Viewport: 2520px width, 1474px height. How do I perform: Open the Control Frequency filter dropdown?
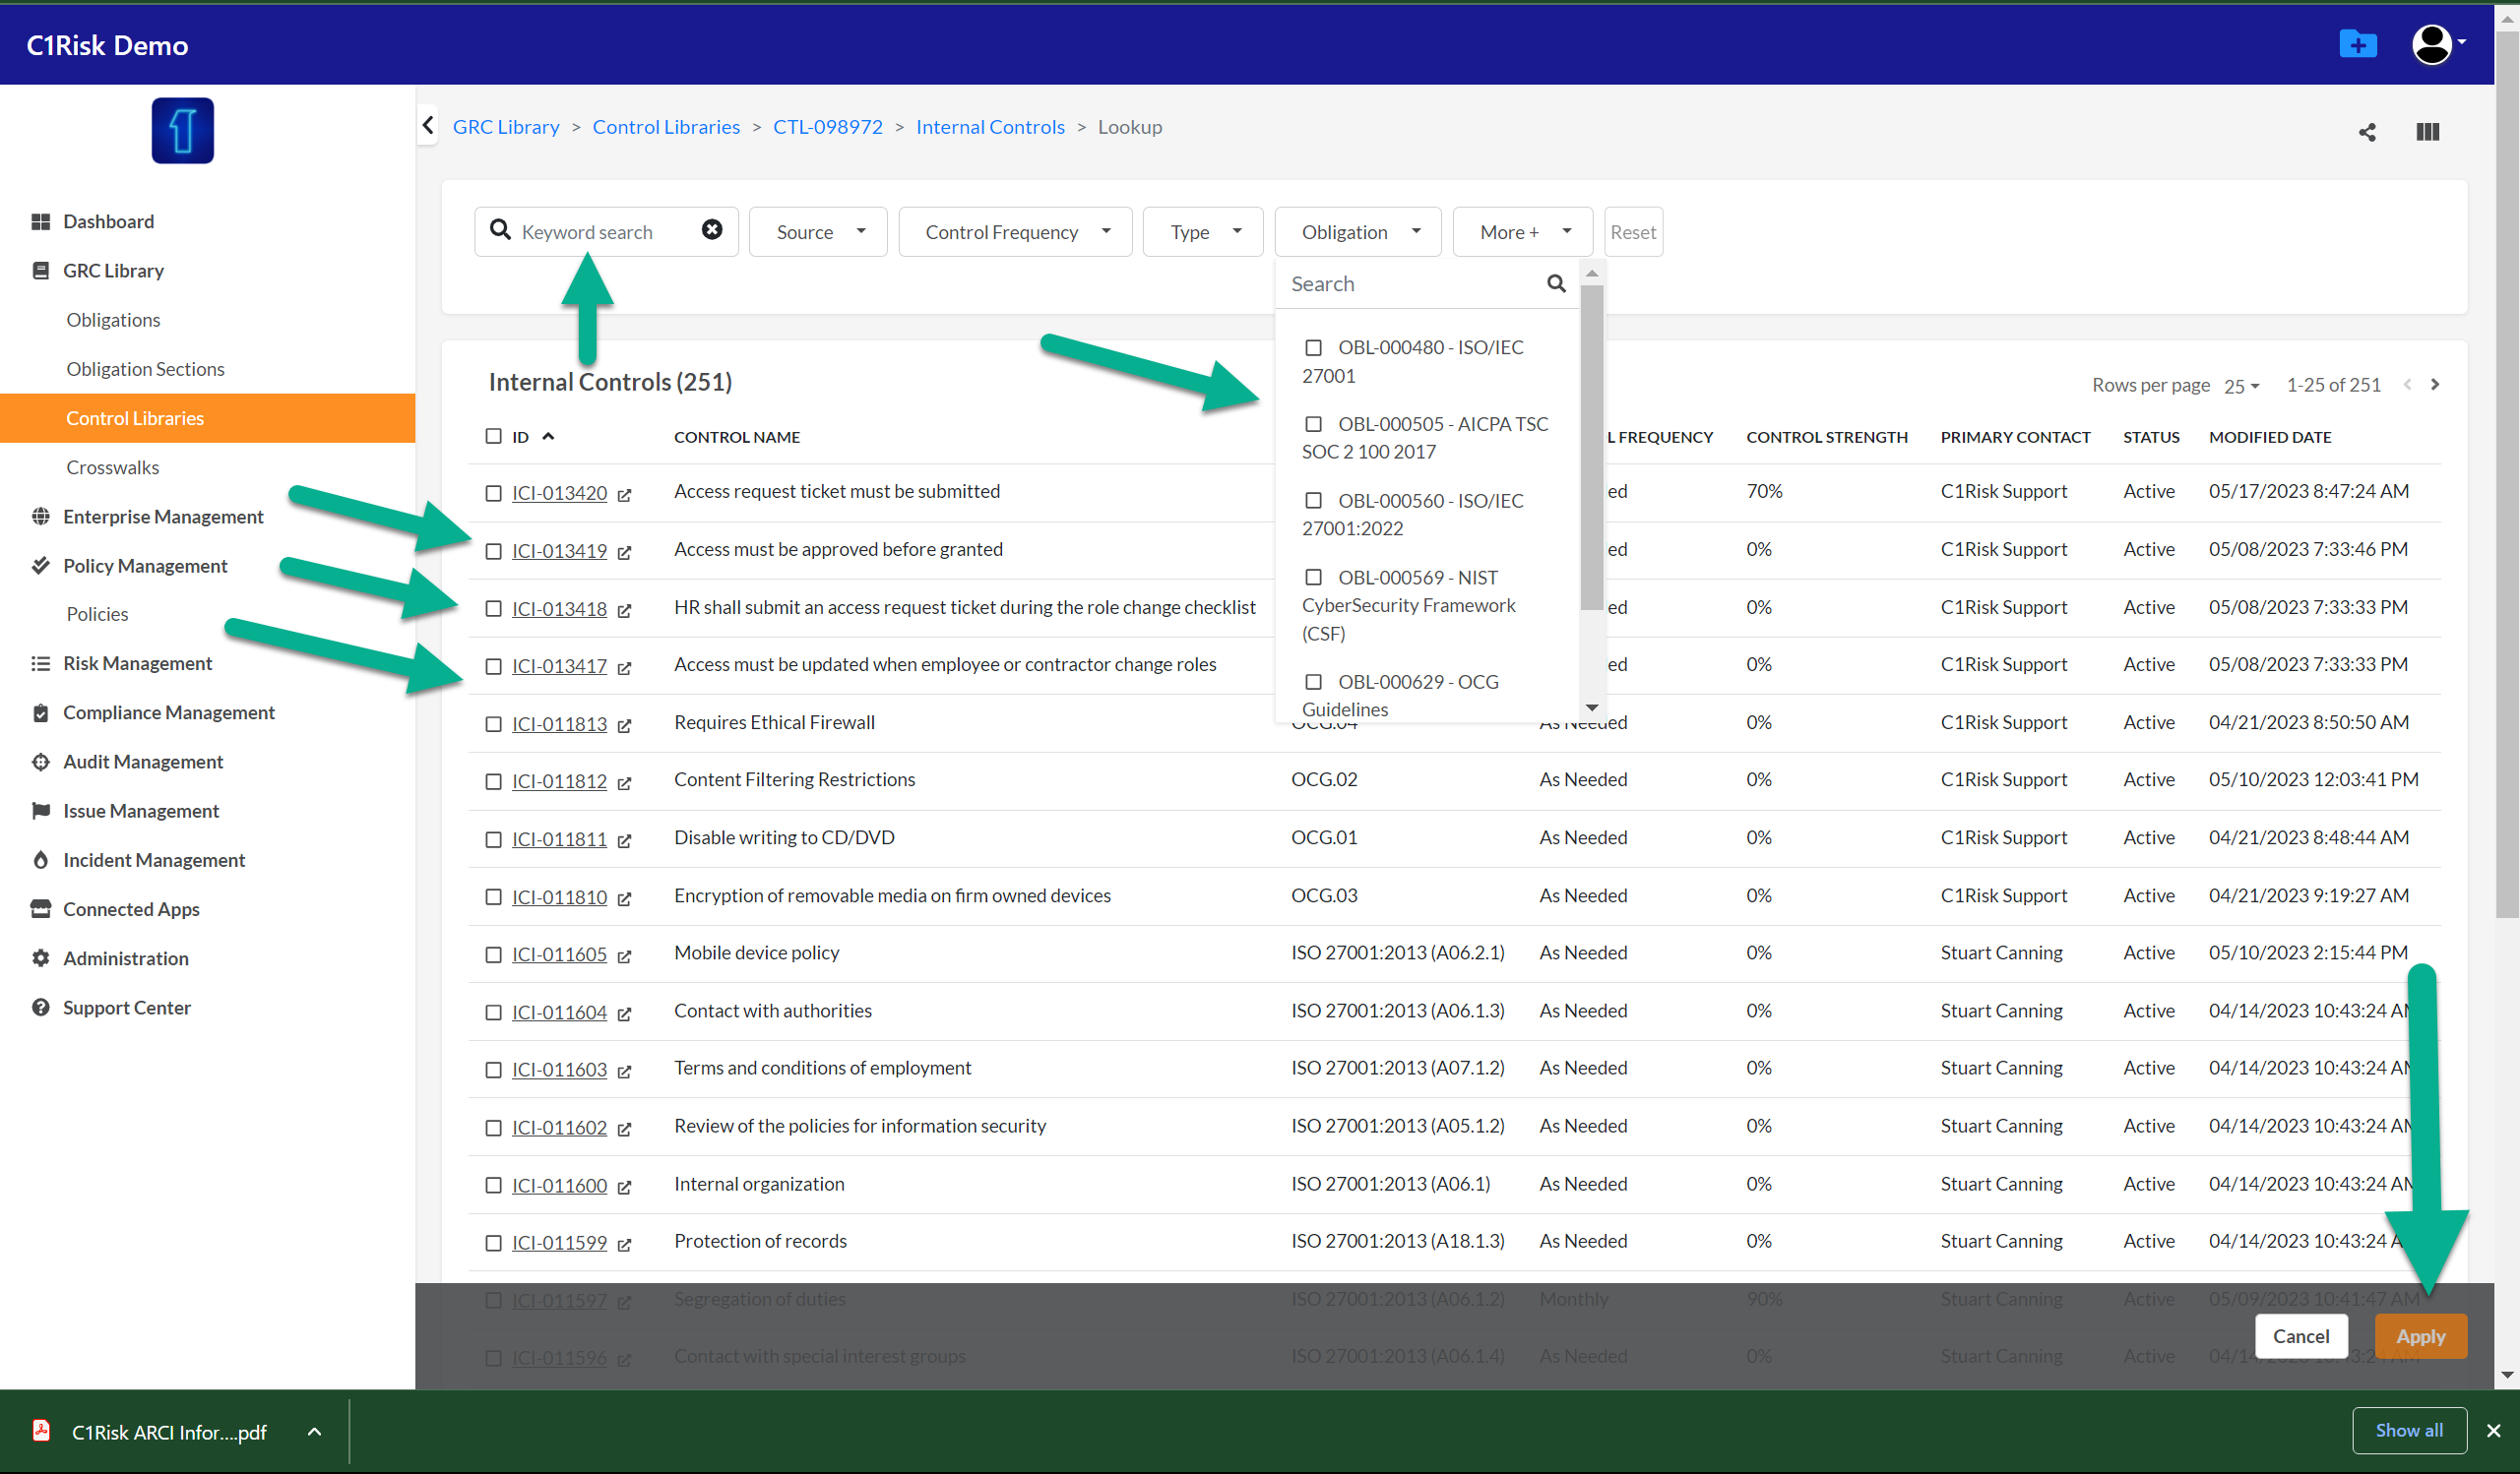click(1015, 232)
